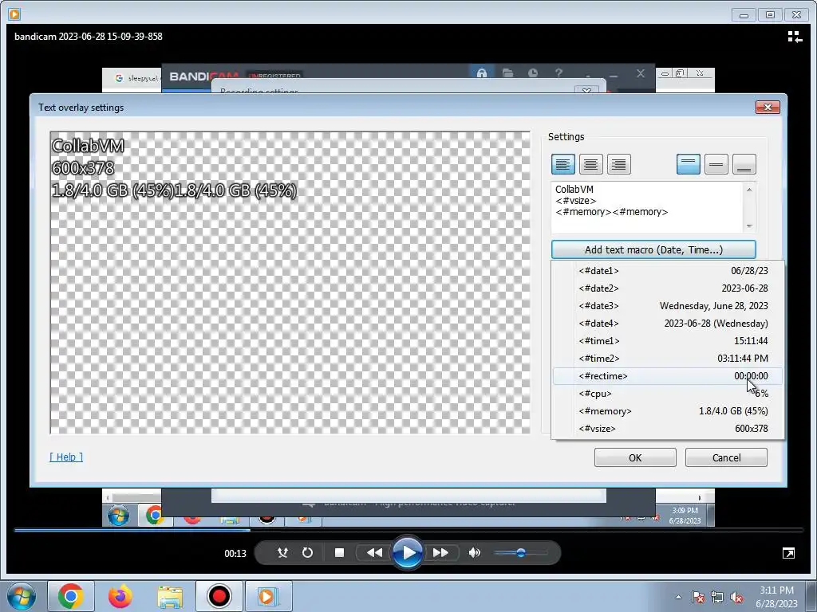Image resolution: width=817 pixels, height=612 pixels.
Task: Select the <#rectime> macro
Action: [x=668, y=376]
